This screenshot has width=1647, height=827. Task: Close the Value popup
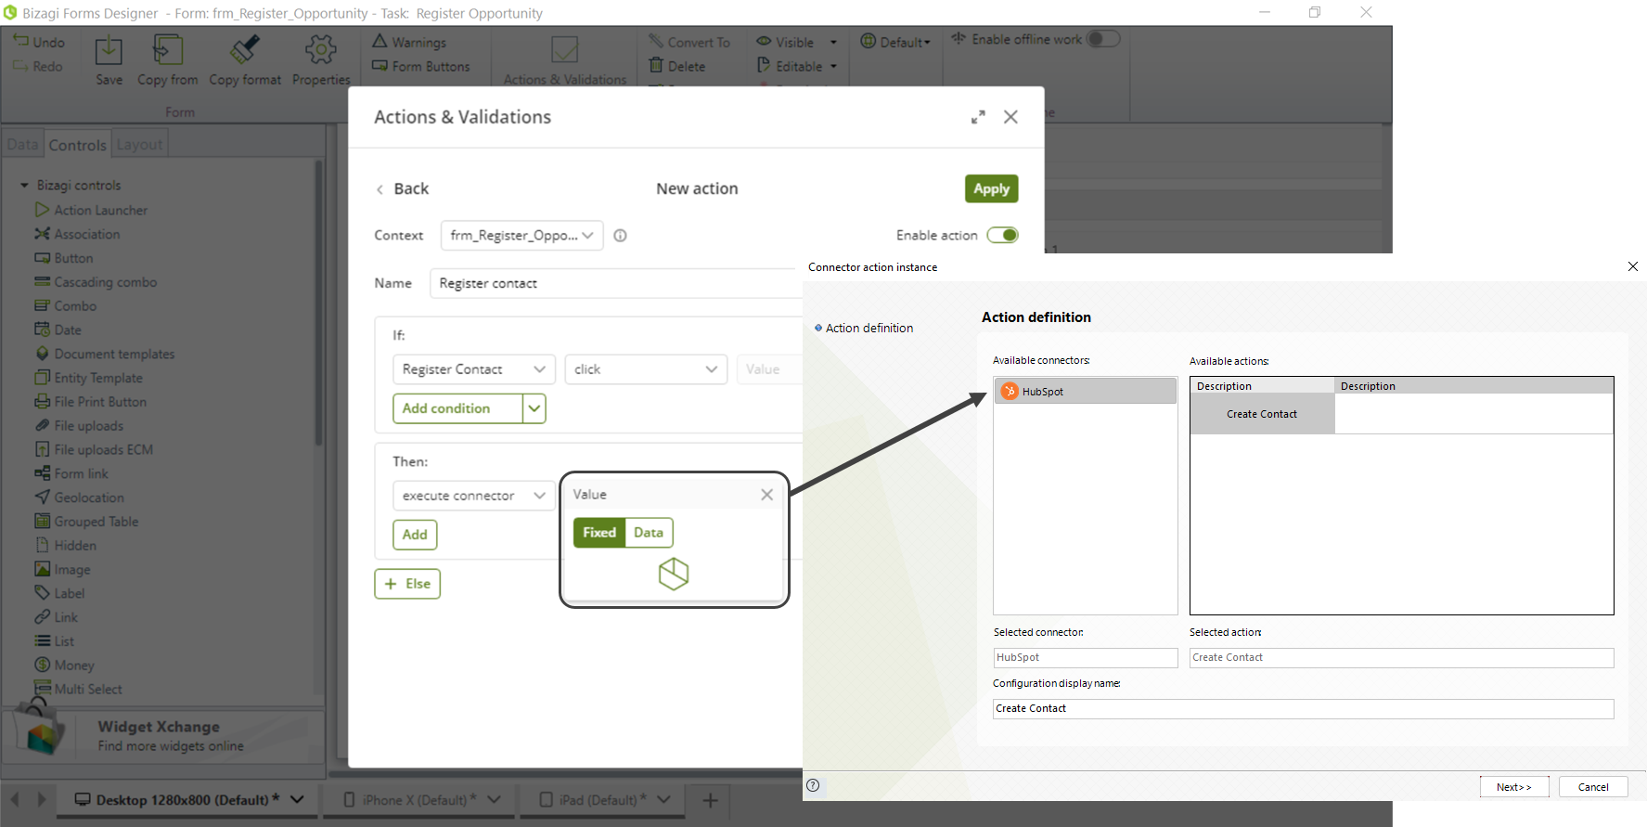click(766, 495)
